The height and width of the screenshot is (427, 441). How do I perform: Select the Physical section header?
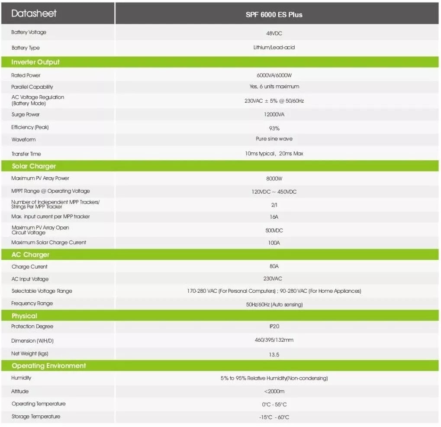click(x=24, y=316)
